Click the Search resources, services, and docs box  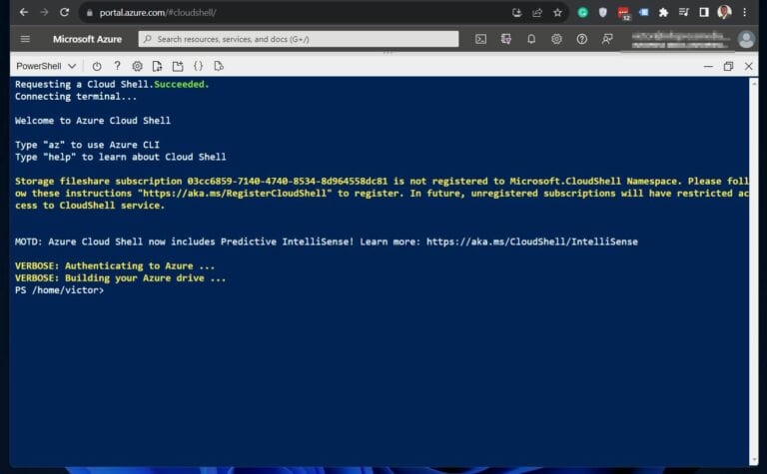[x=299, y=39]
